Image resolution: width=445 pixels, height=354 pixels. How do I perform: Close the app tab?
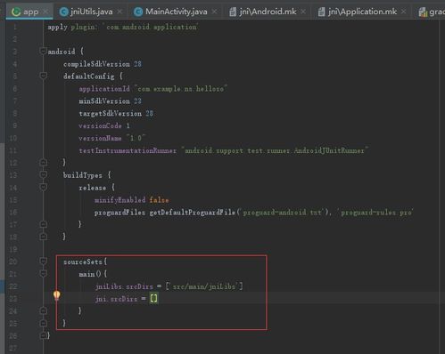[45, 12]
